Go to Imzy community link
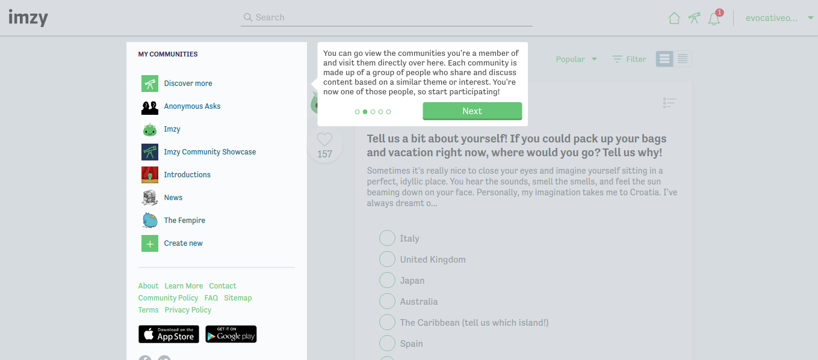The height and width of the screenshot is (360, 818). click(x=172, y=129)
